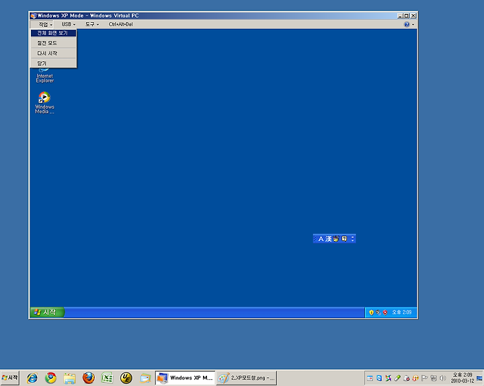Launch Firefox from host taskbar
The image size is (484, 386).
click(x=89, y=378)
